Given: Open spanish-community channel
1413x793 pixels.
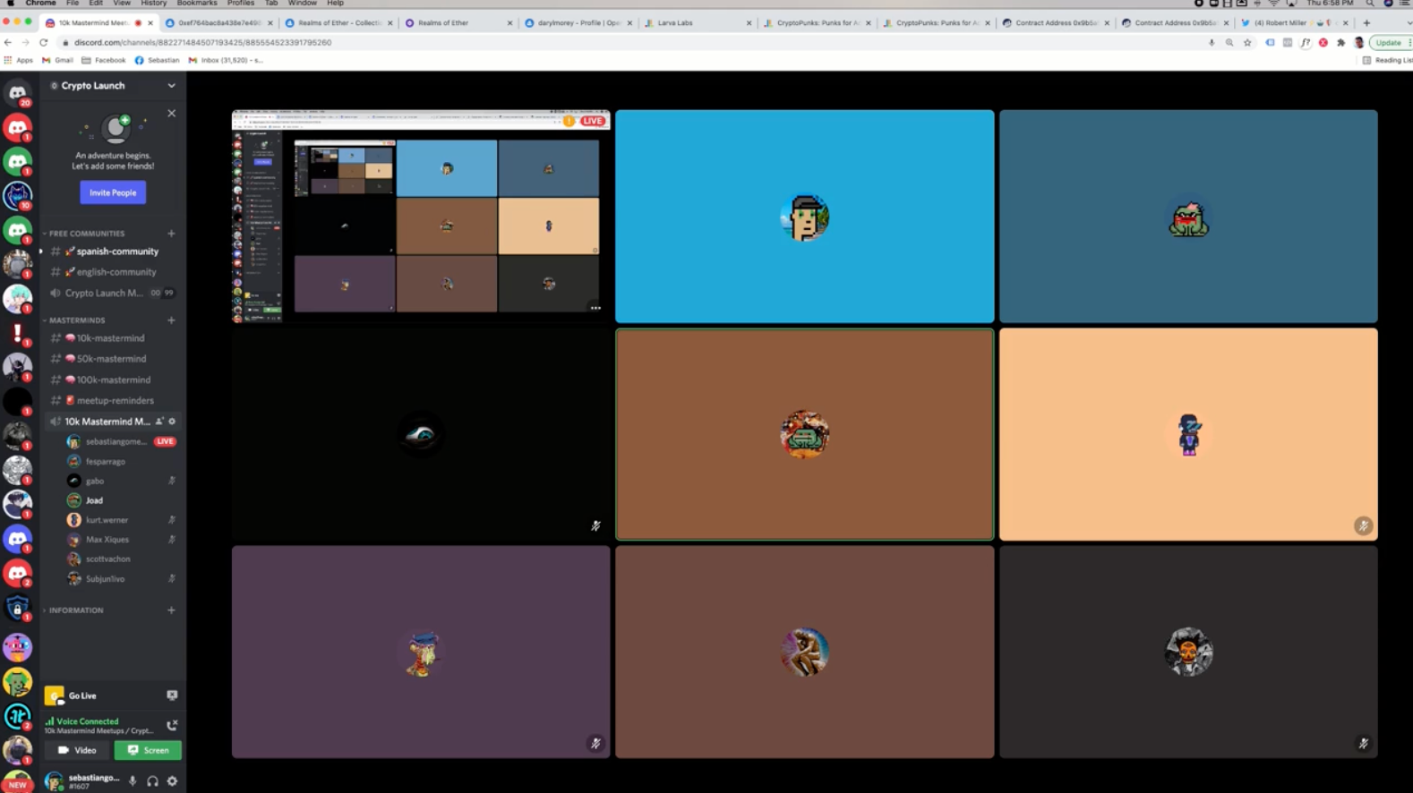Looking at the screenshot, I should point(112,252).
